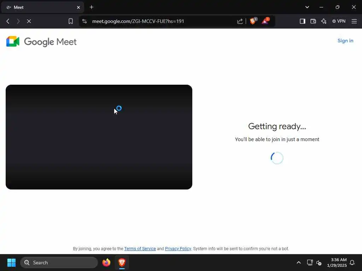Restore down the browser window
The height and width of the screenshot is (271, 362).
click(337, 7)
